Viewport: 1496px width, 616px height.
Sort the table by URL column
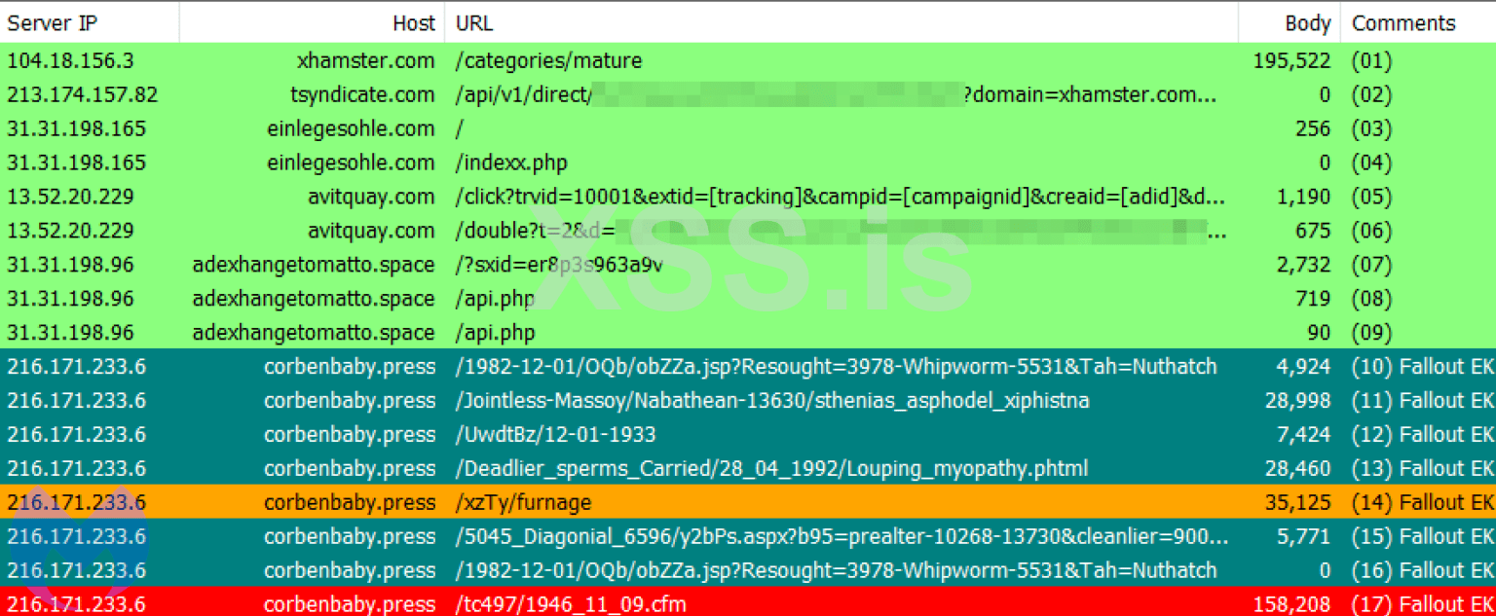pyautogui.click(x=476, y=22)
